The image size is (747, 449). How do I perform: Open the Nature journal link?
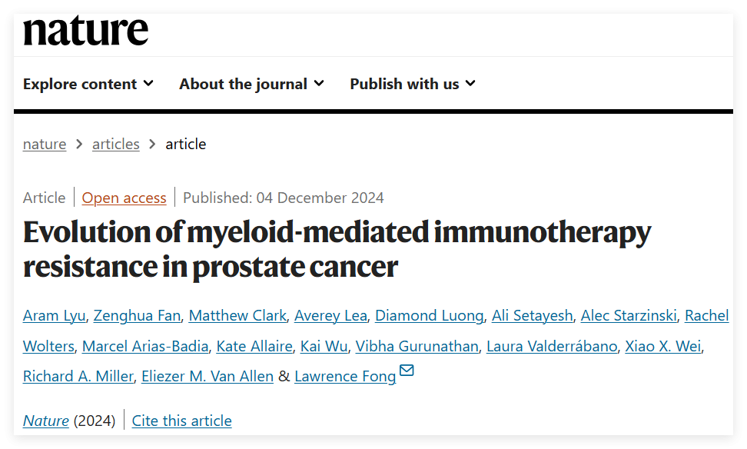click(x=46, y=421)
